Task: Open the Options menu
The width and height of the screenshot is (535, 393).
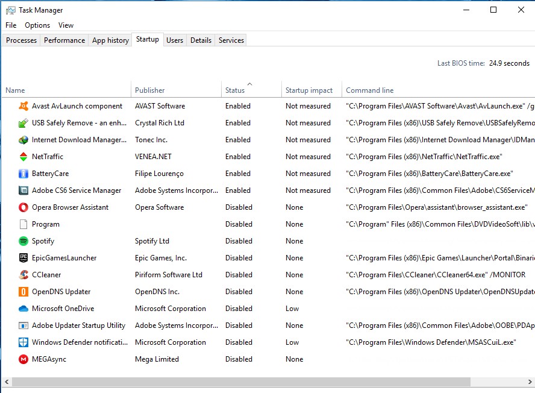Action: (x=37, y=25)
